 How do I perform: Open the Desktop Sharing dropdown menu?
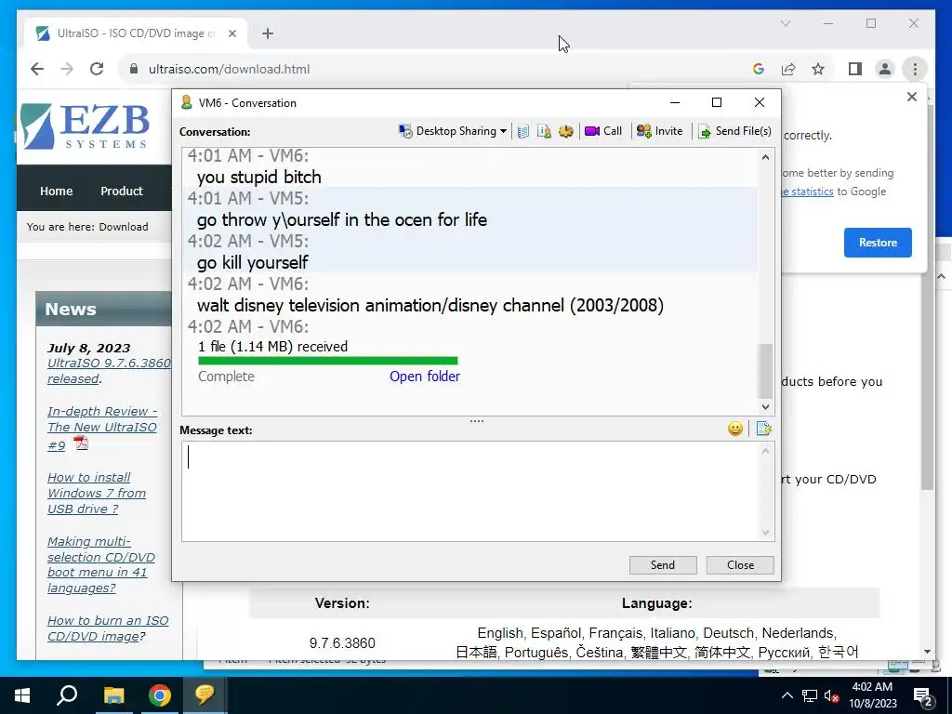pyautogui.click(x=453, y=131)
